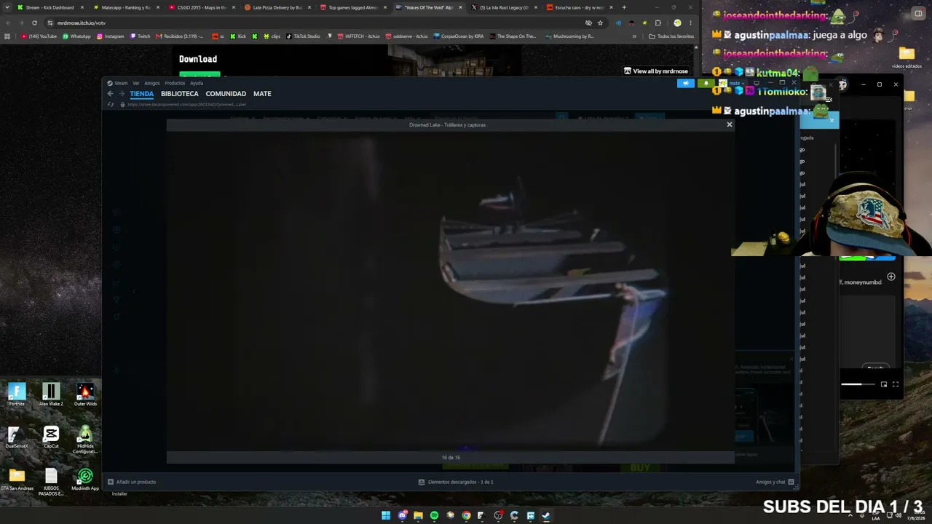
Task: Click the Drowned Lake screenshot image
Action: pyautogui.click(x=451, y=291)
